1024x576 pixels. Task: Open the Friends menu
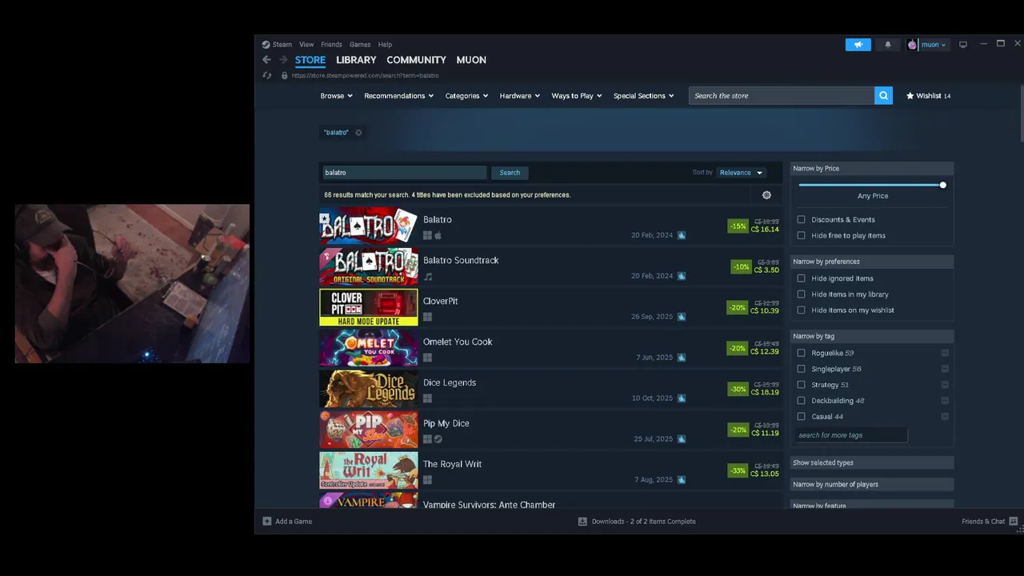[331, 45]
